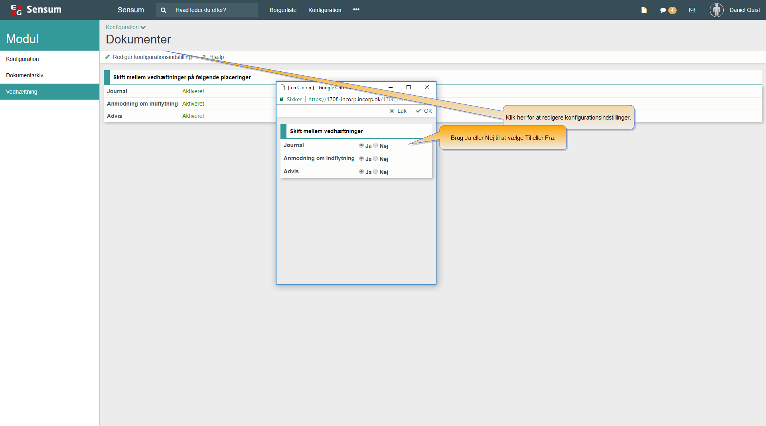Image resolution: width=766 pixels, height=426 pixels.
Task: Select Nej for Anmodning om indflytning
Action: (x=375, y=159)
